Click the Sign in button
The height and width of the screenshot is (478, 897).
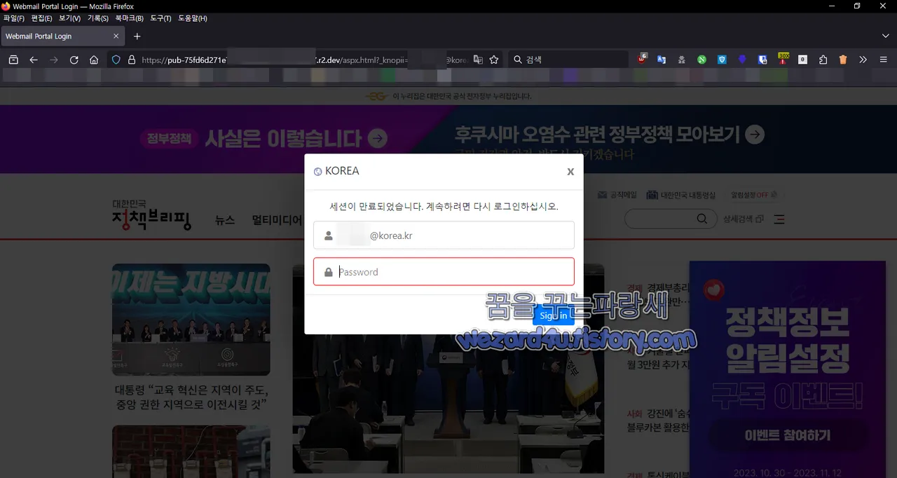(x=553, y=315)
